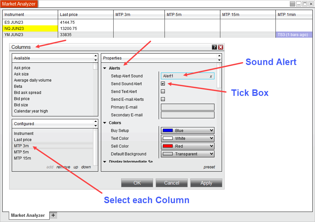Click the help question mark icon in Columns dialog
315x222 pixels.
tap(214, 47)
